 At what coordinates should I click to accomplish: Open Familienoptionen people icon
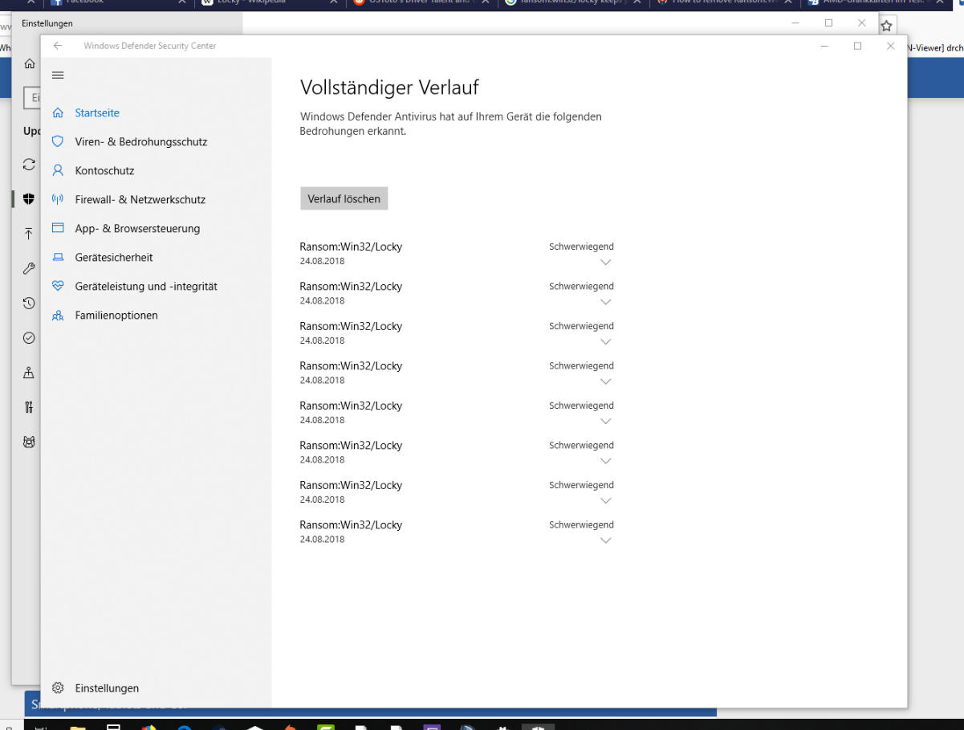[58, 315]
